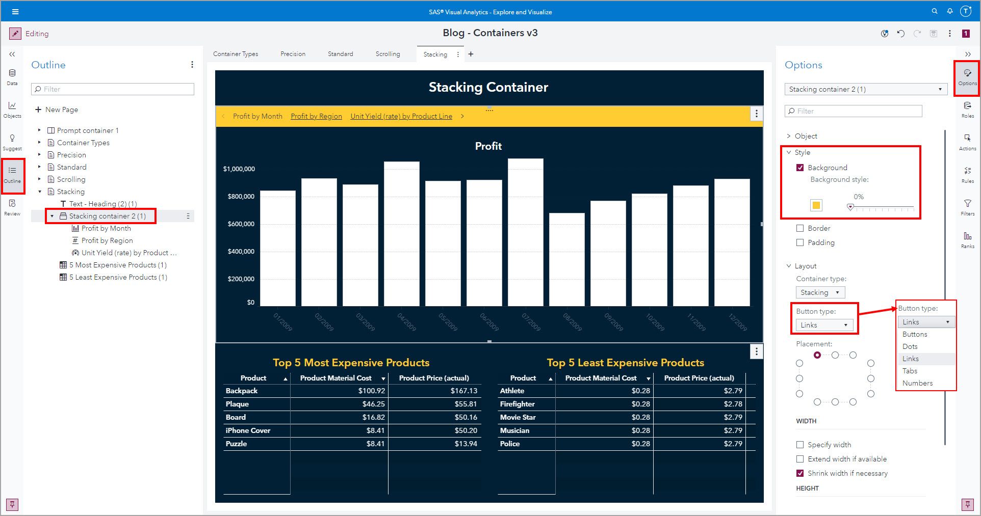Viewport: 981px width, 516px height.
Task: Switch to the Container Types tab
Action: point(236,54)
